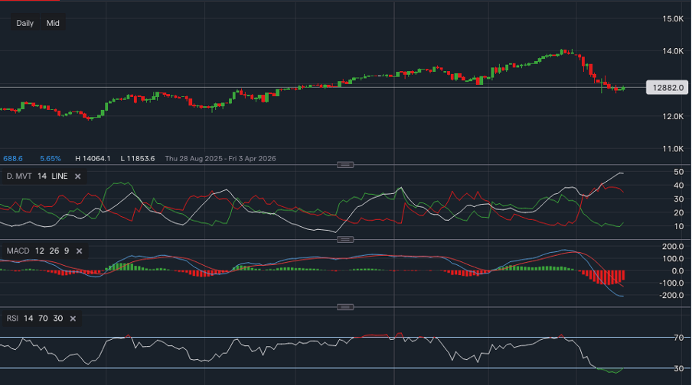
Task: Close the MACD indicator panel
Action: coord(79,251)
